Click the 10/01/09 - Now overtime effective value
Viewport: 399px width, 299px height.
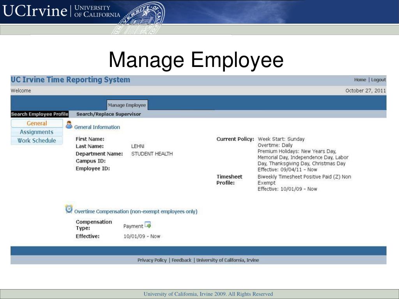point(142,236)
